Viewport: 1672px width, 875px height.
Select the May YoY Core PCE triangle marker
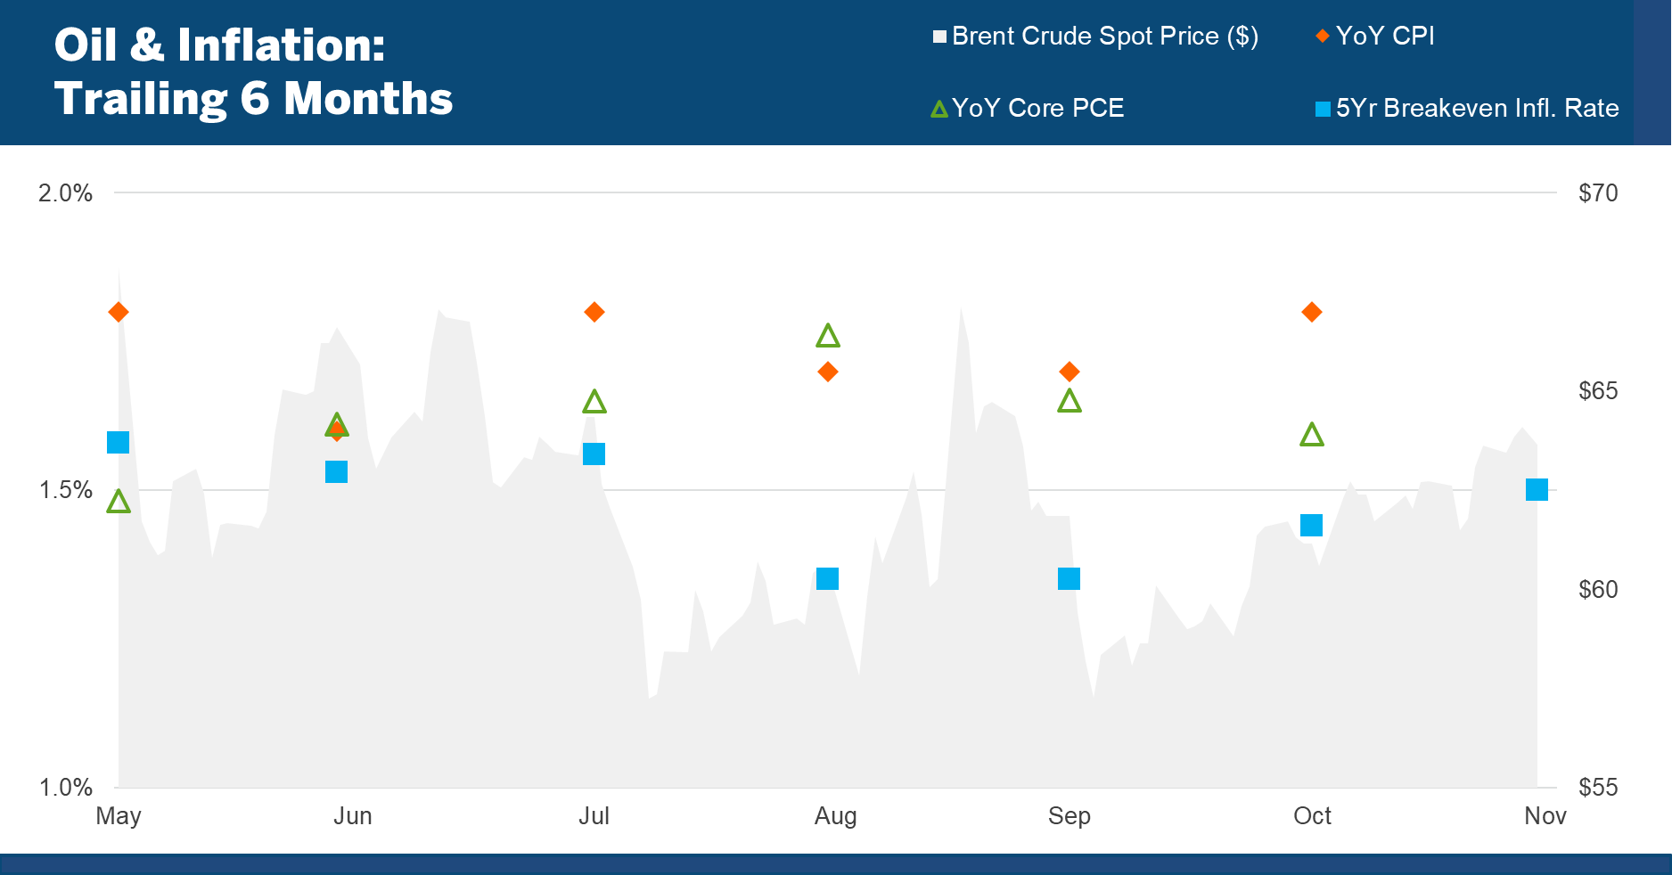119,502
